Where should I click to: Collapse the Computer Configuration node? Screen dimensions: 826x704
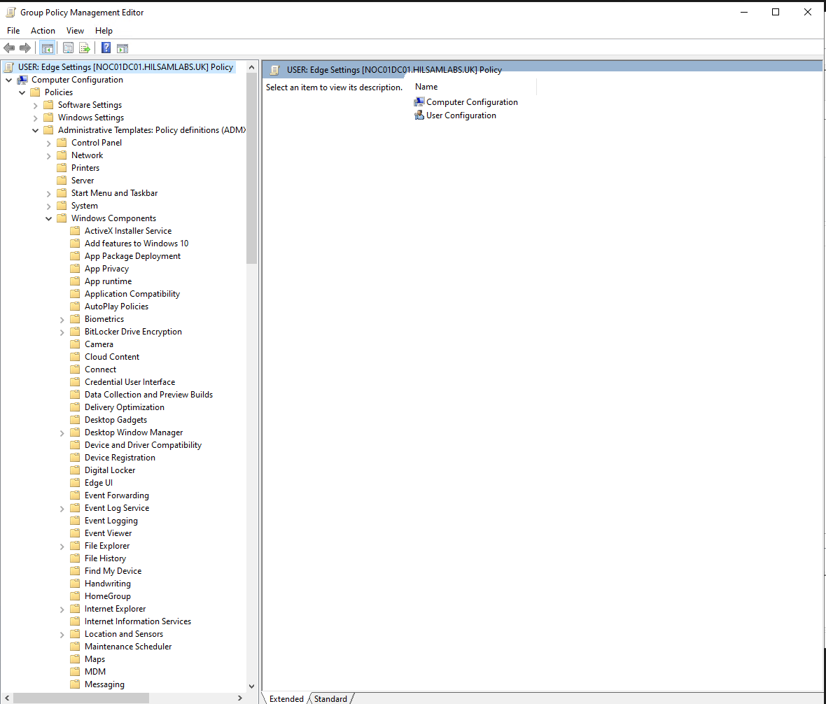(8, 79)
